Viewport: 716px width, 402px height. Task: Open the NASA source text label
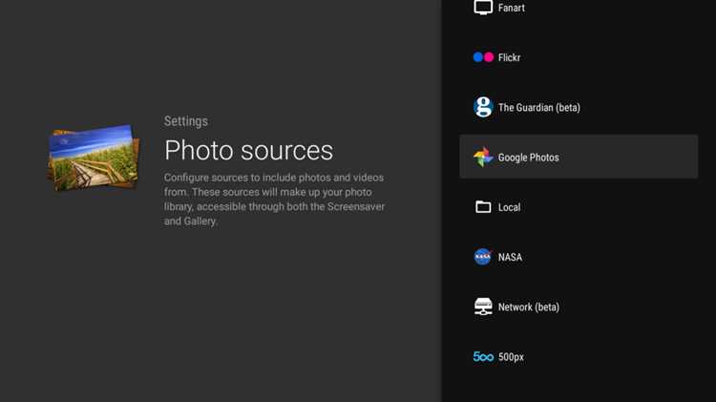(x=510, y=257)
